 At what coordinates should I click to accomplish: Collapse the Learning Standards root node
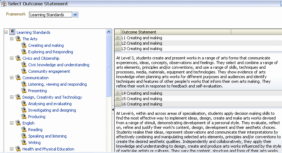pos(6,32)
